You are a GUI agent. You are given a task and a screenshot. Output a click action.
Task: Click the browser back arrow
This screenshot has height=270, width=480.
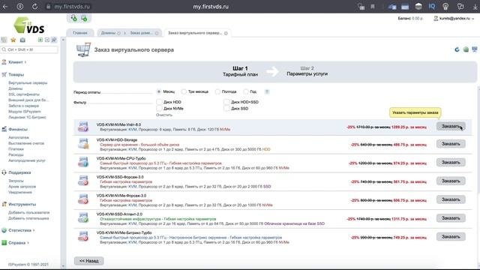5,7
